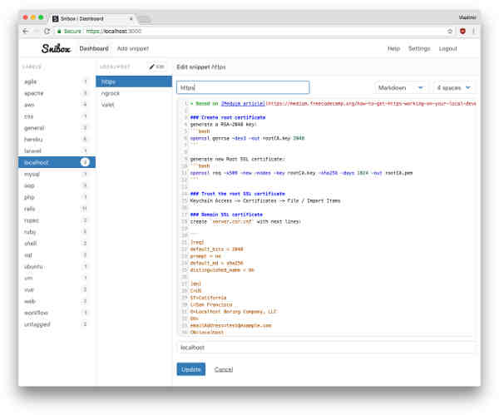
Task: Select the localhost label
Action: [57, 162]
